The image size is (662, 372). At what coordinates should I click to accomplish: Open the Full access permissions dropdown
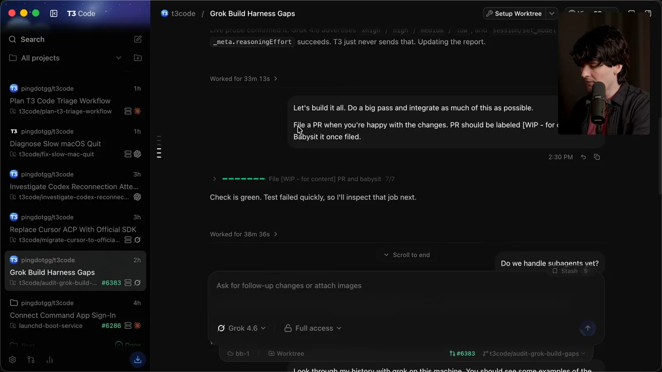click(x=313, y=328)
